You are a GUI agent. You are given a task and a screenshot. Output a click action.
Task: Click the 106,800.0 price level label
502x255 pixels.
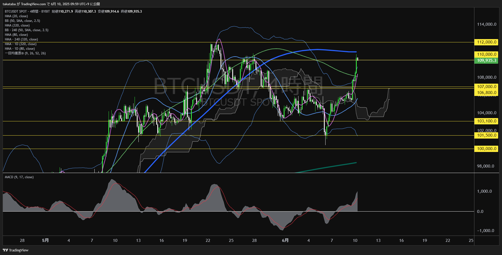coord(486,93)
